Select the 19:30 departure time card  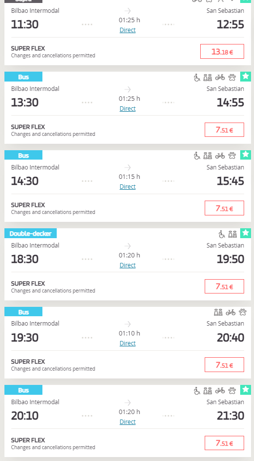tap(128, 342)
